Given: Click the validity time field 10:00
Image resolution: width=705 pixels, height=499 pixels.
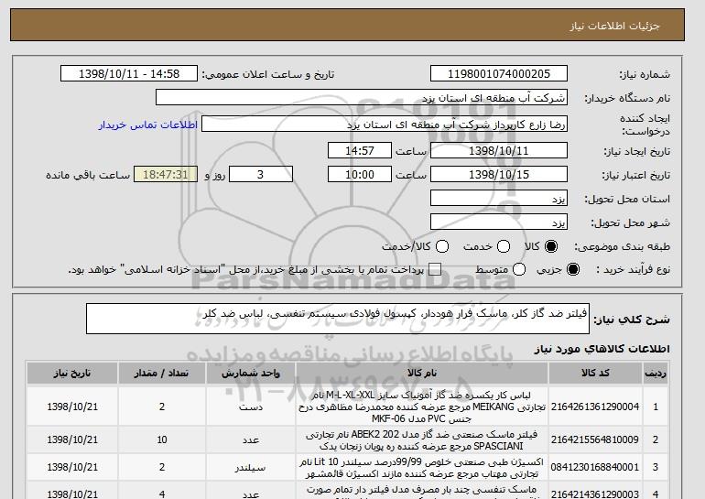Looking at the screenshot, I should click(x=360, y=175).
